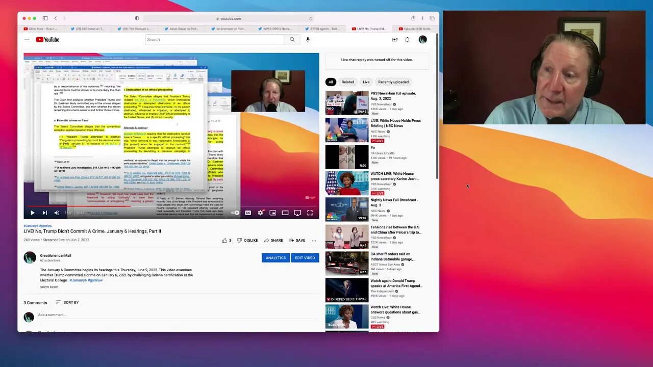Open Watch again: Donald Trump speaks video
Viewport: 653px width, 367px height.
point(396,283)
